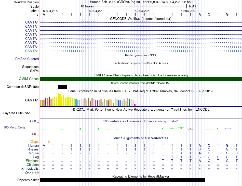Click the tallest yellow bar in GTEx chart
Viewport: 242px width, 186px height.
[58, 99]
